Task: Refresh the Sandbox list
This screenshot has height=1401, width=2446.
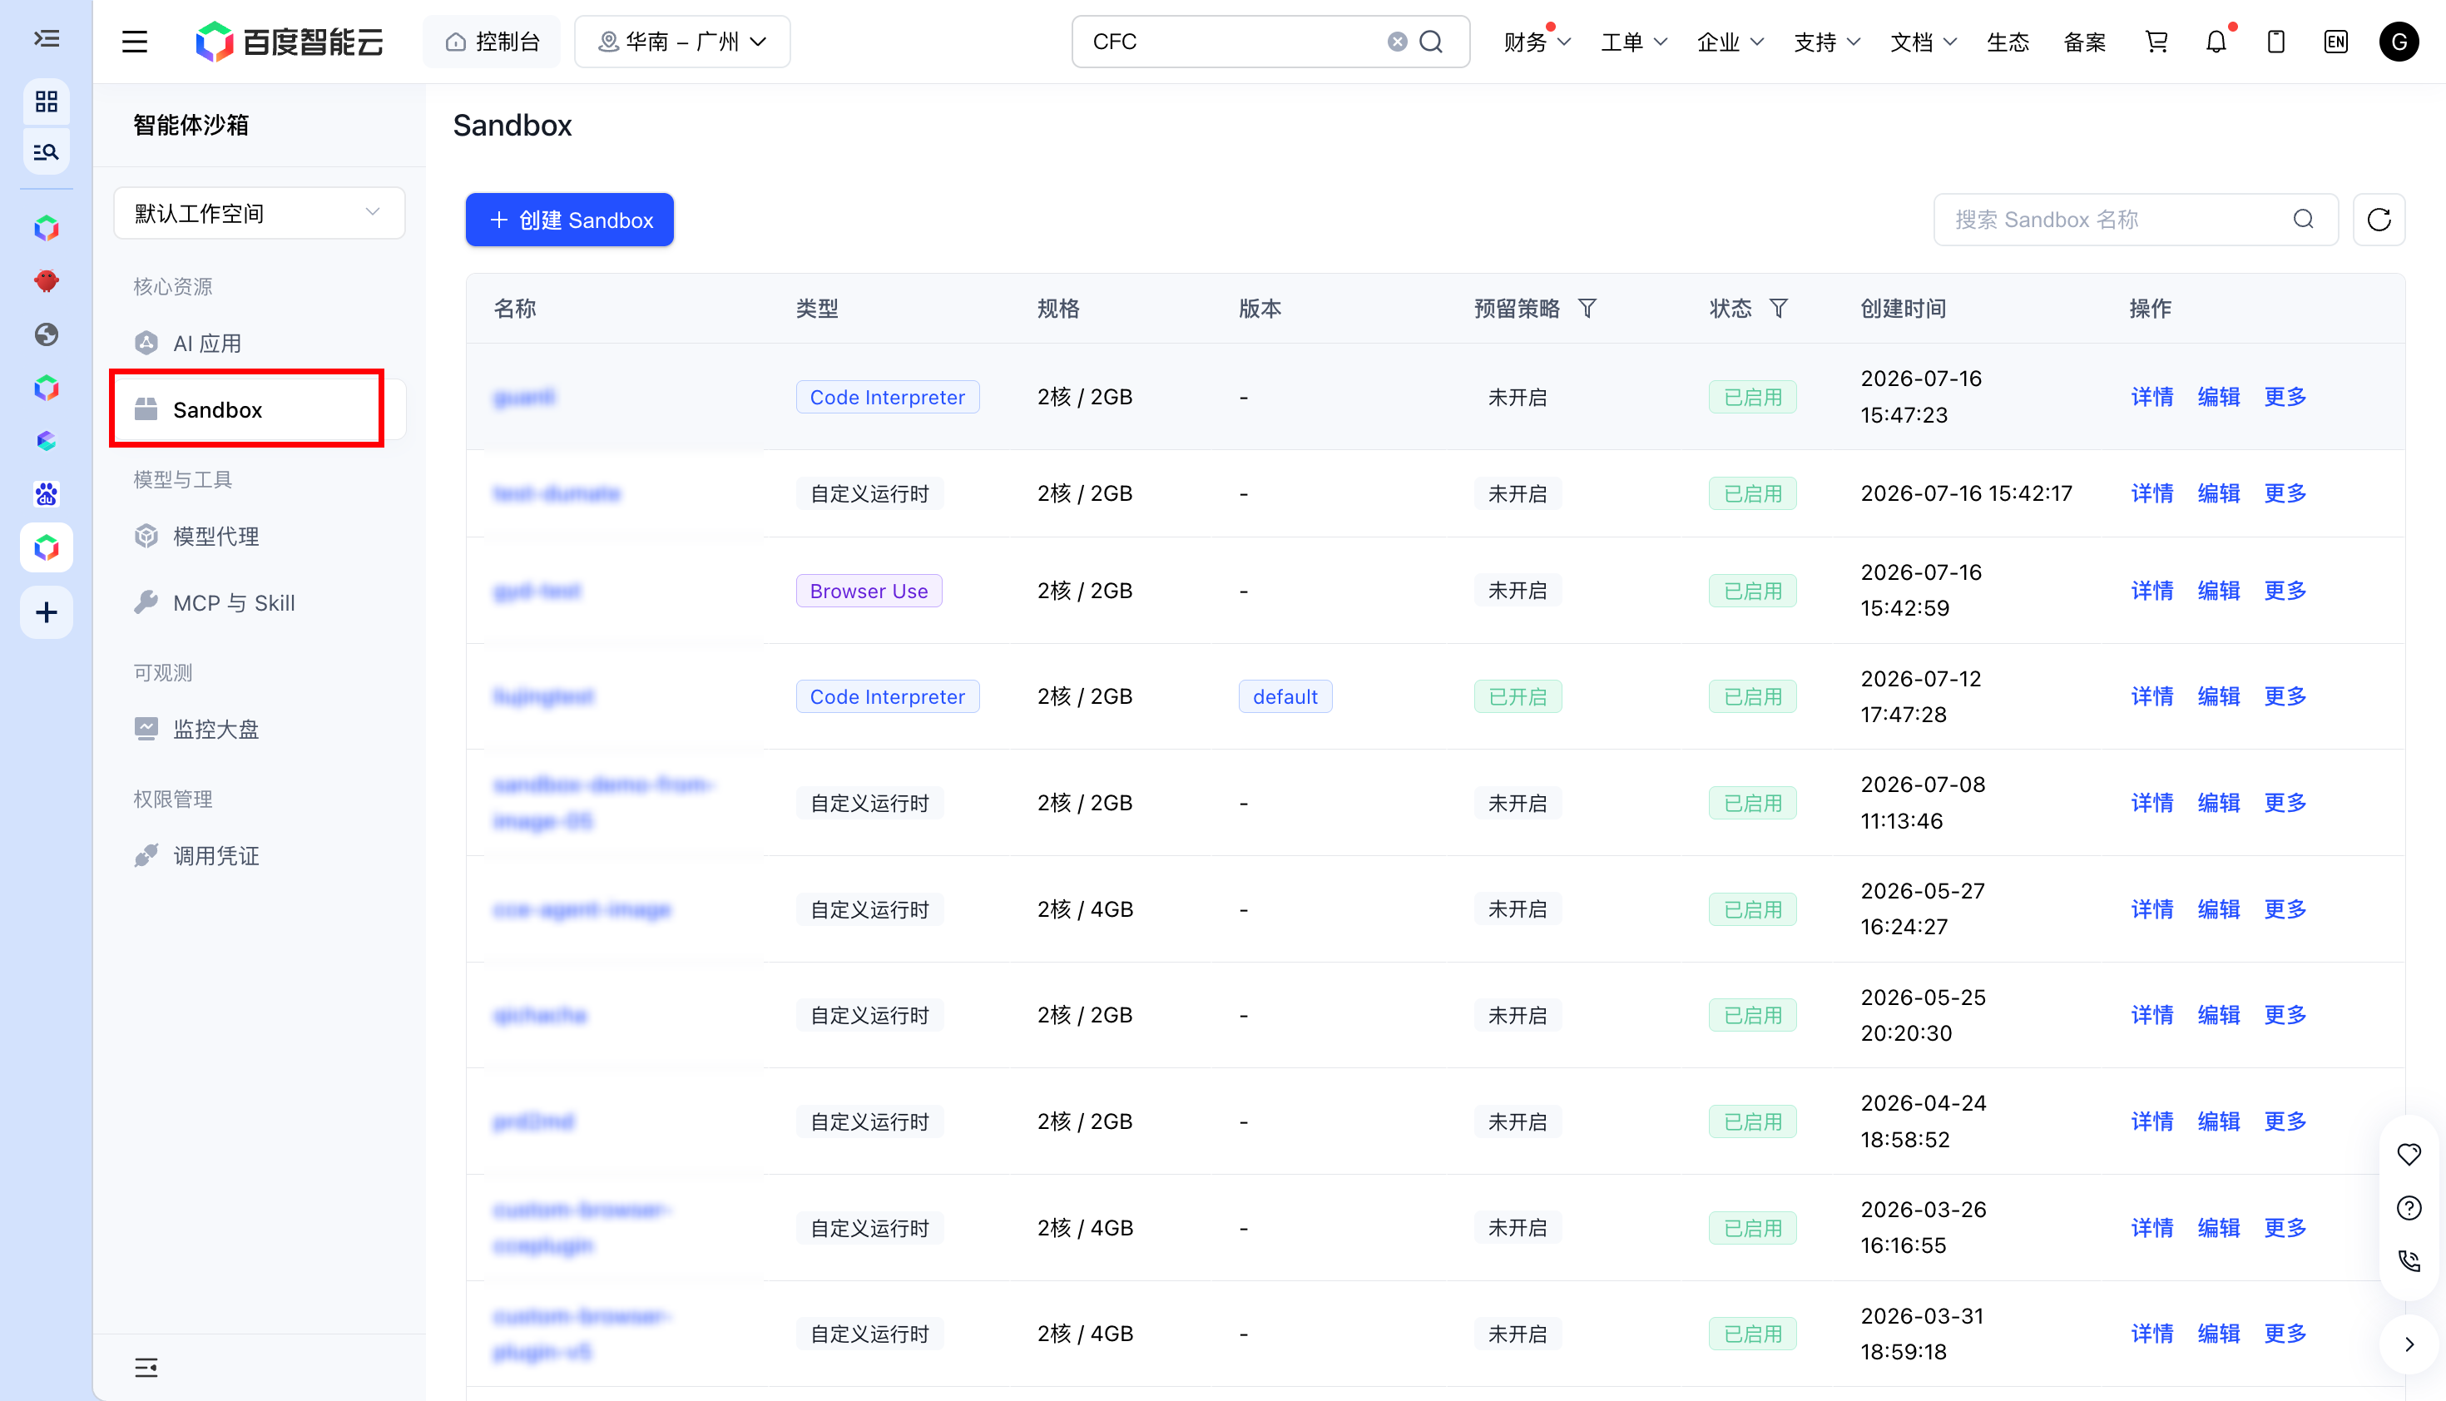Action: 2379,220
